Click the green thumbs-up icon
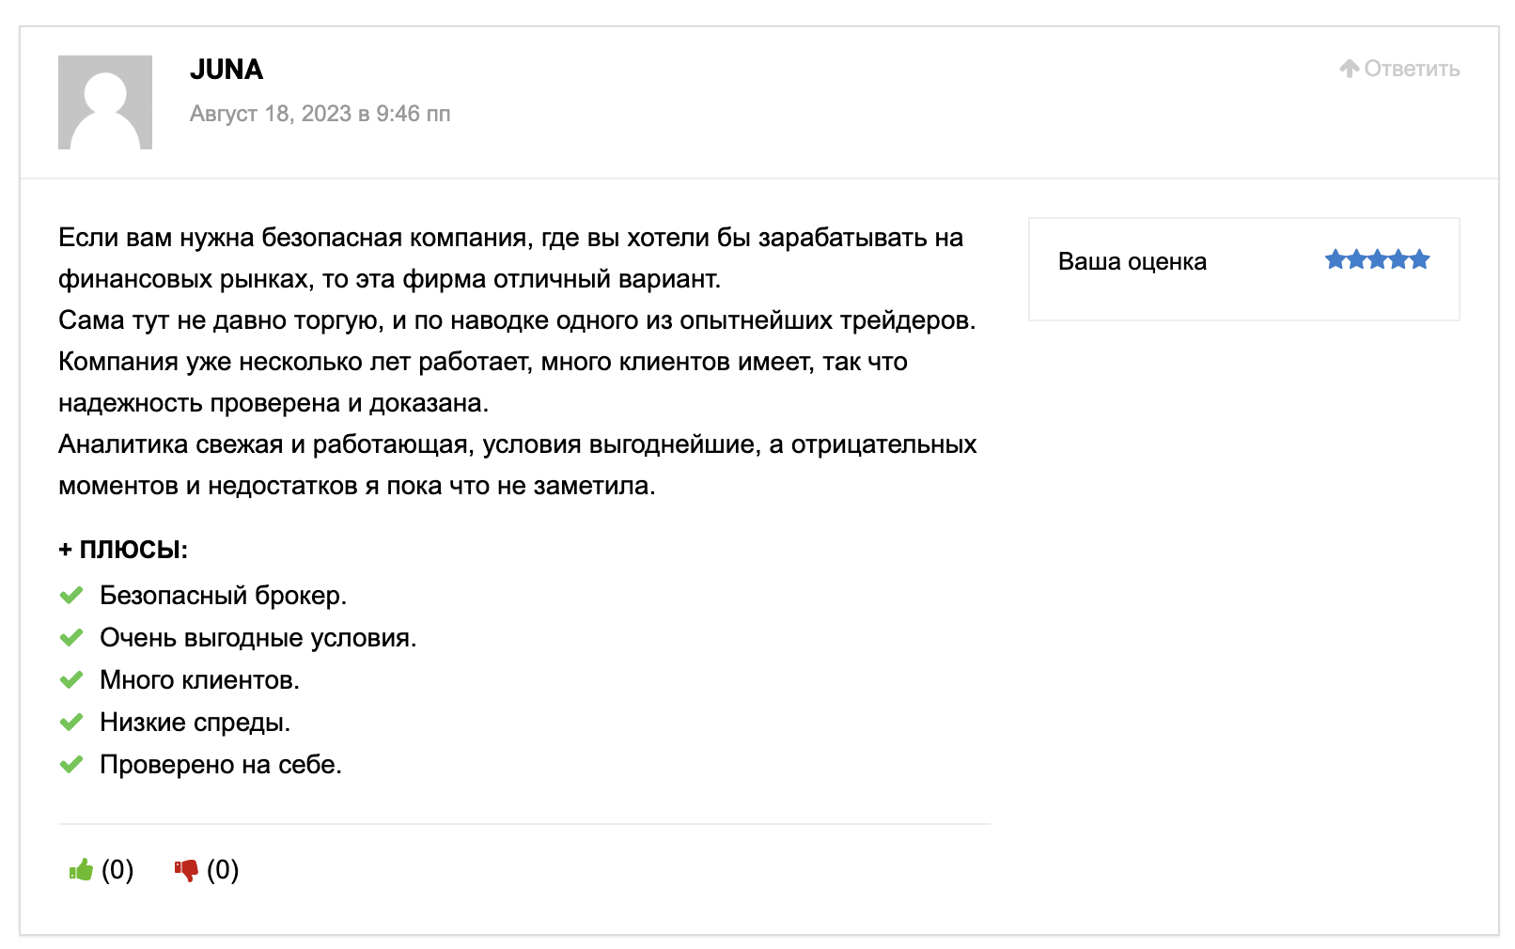Viewport: 1515px width, 949px height. point(82,869)
